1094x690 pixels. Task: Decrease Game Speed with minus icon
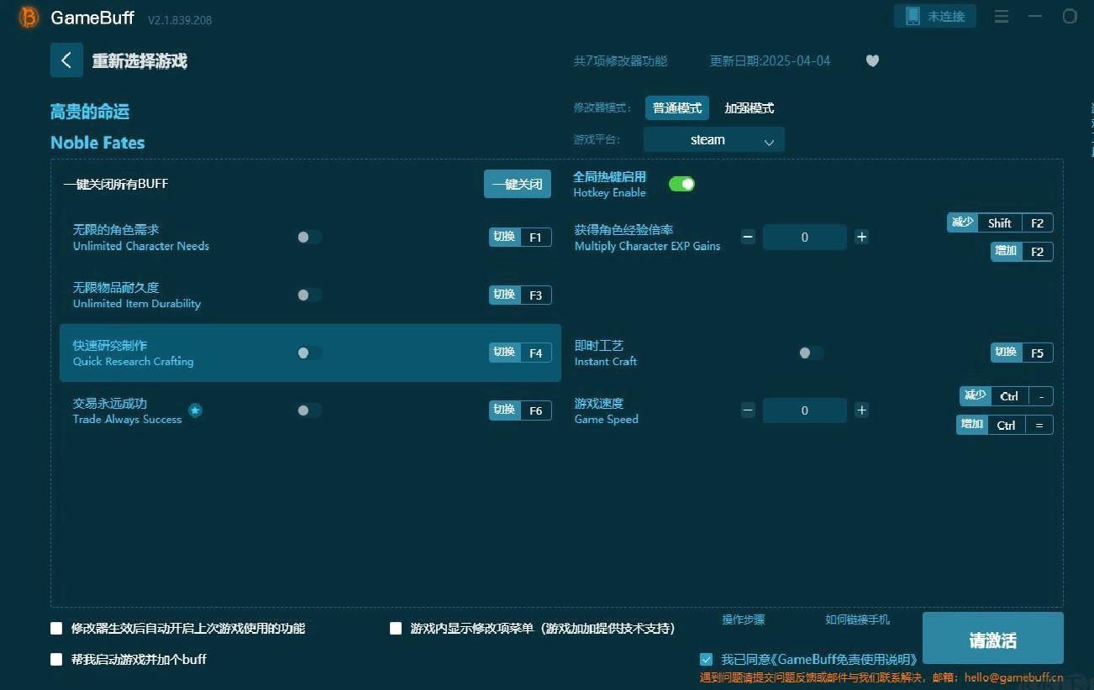coord(748,410)
